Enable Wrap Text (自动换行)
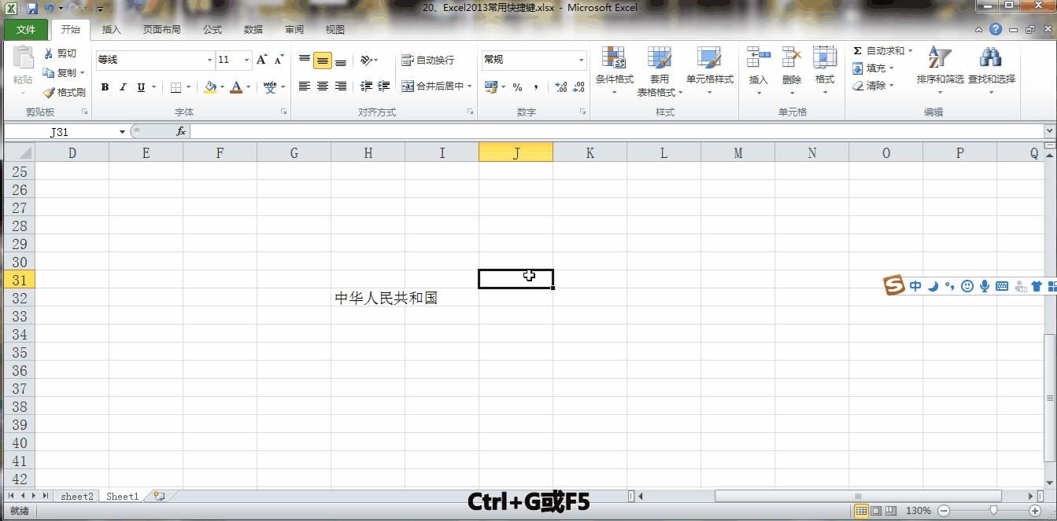The width and height of the screenshot is (1057, 521). click(x=427, y=59)
